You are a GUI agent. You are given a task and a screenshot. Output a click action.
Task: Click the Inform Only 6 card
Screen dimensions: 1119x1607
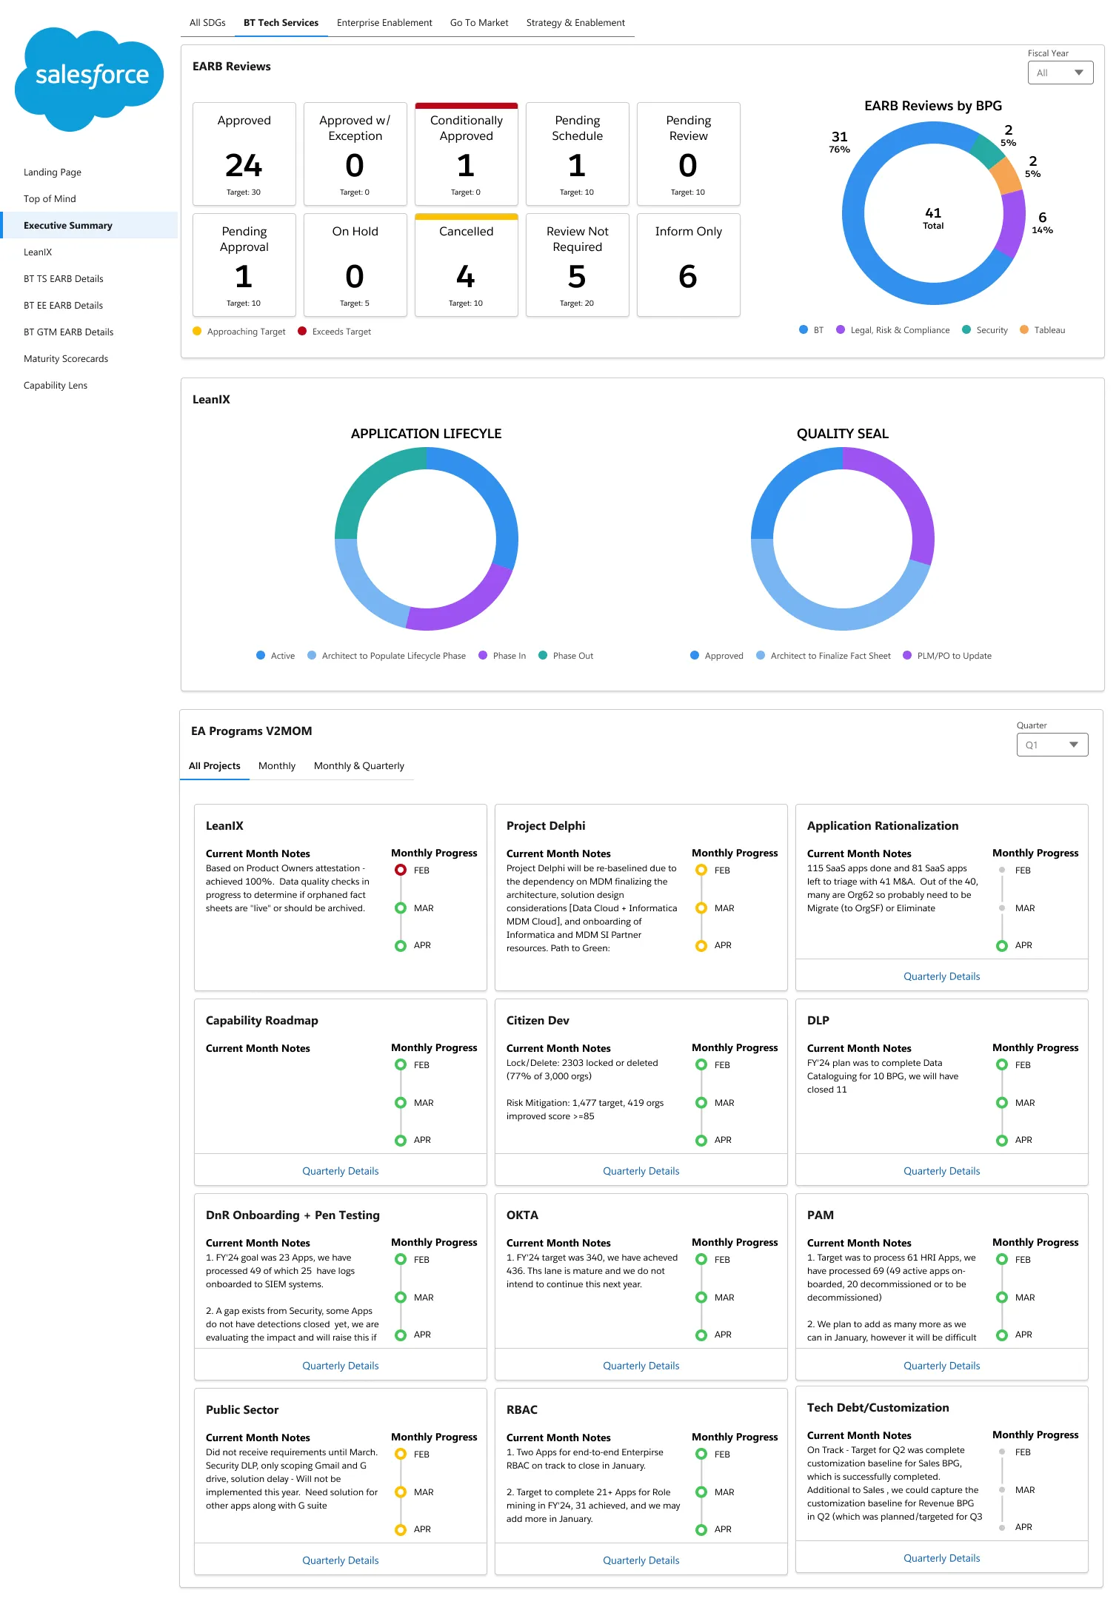tap(689, 265)
